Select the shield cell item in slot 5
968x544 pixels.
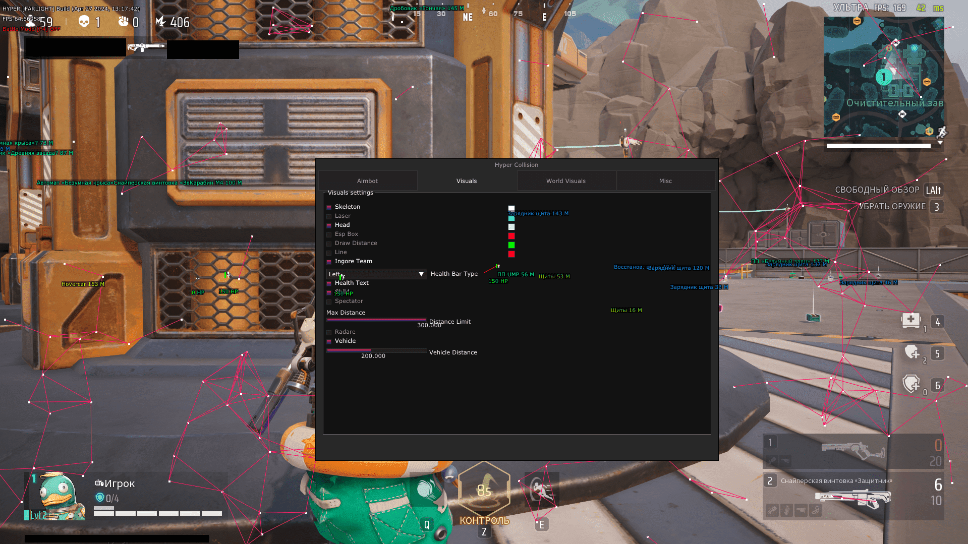(x=915, y=352)
